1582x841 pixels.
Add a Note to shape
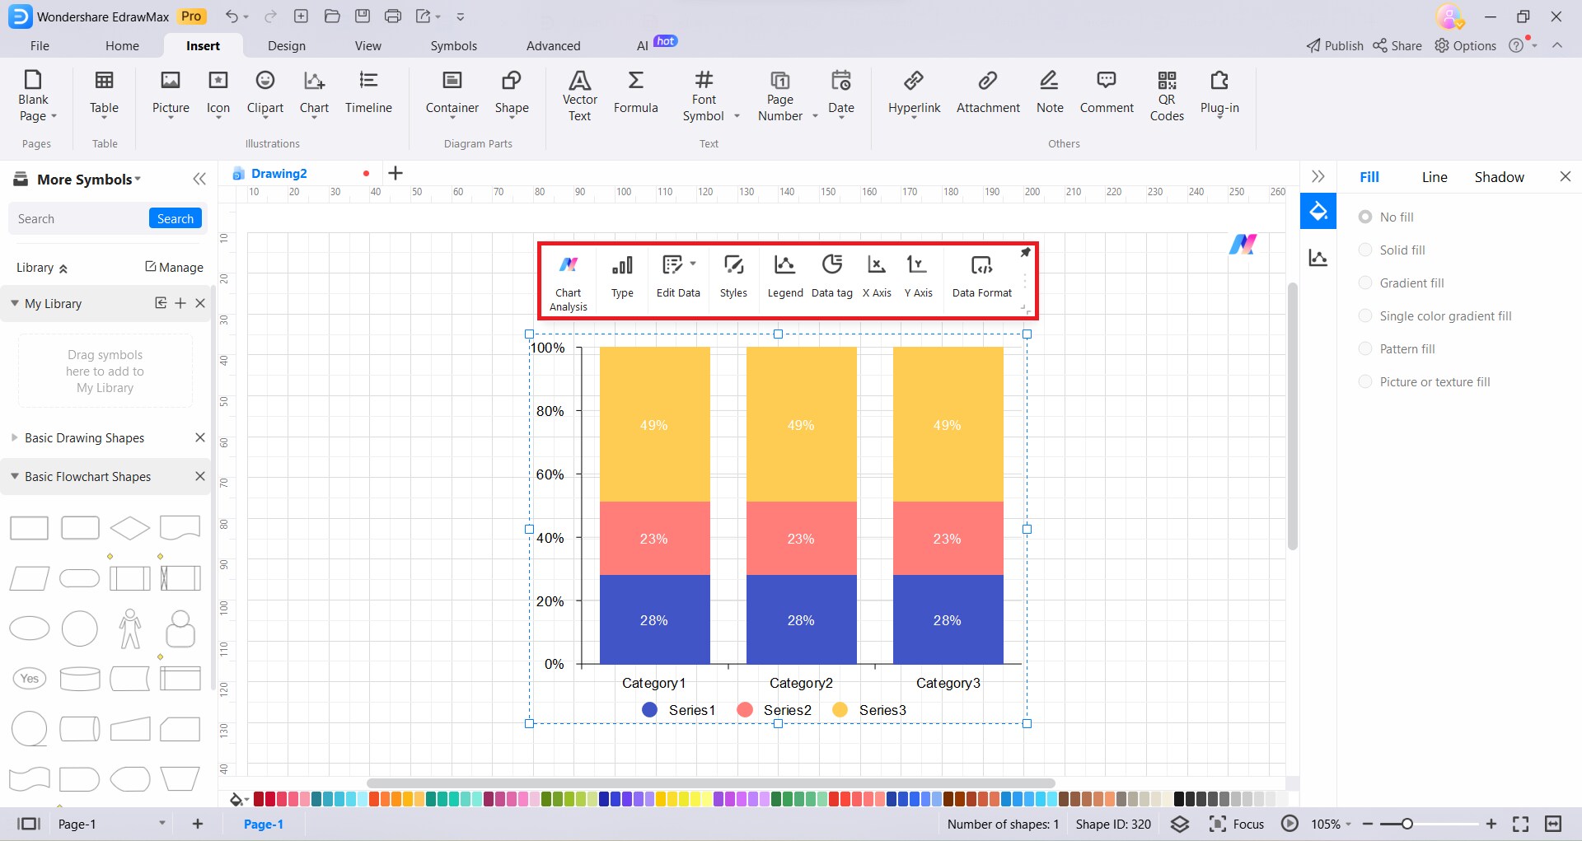pyautogui.click(x=1050, y=92)
